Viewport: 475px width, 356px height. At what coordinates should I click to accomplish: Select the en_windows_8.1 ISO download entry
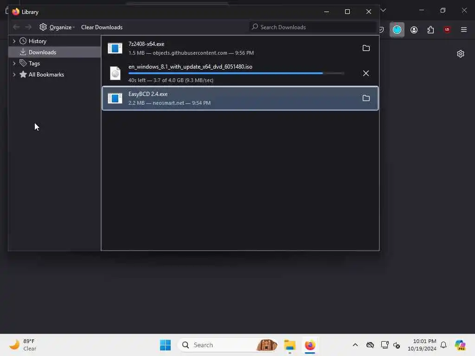pyautogui.click(x=240, y=73)
